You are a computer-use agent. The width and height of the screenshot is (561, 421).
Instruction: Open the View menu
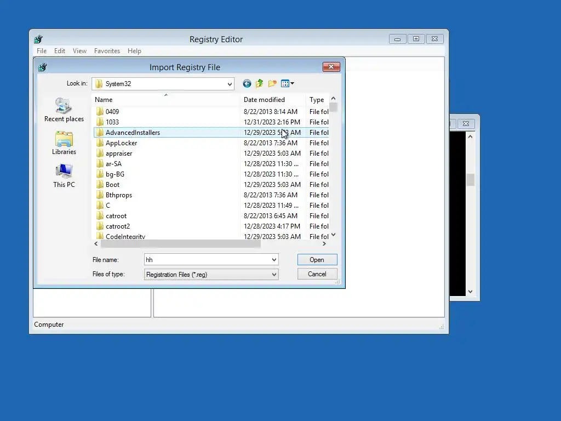coord(79,51)
